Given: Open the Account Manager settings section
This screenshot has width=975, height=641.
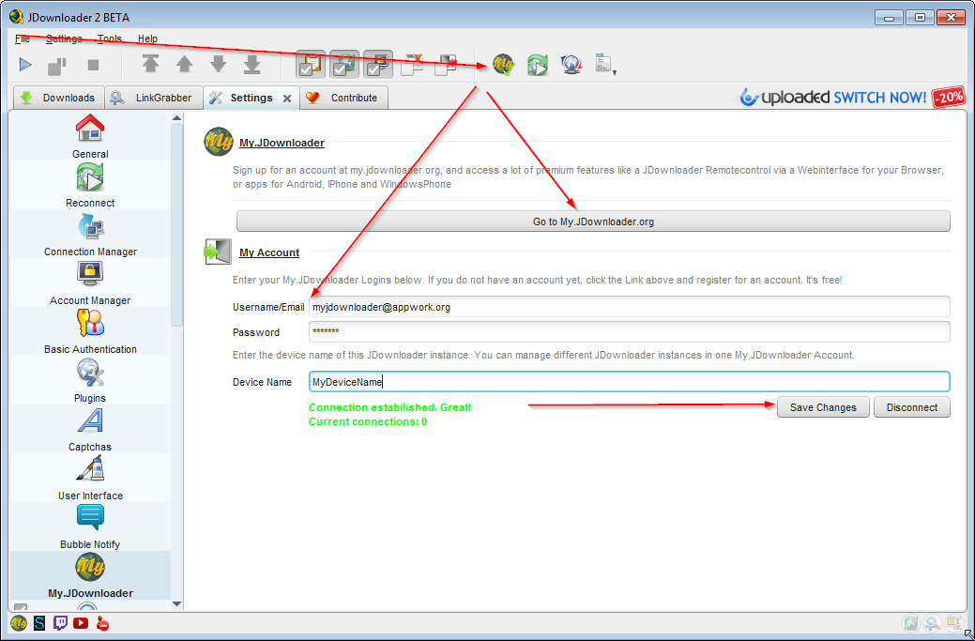Looking at the screenshot, I should point(89,282).
